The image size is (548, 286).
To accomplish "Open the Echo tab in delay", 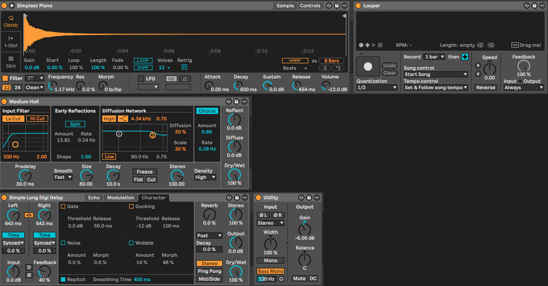I will coord(94,197).
